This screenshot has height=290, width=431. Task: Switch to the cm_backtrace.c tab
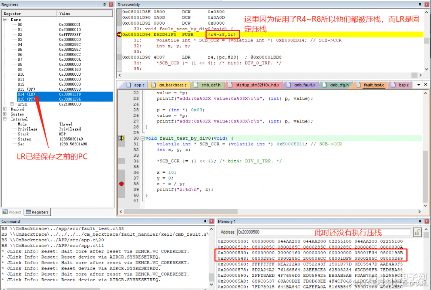169,85
